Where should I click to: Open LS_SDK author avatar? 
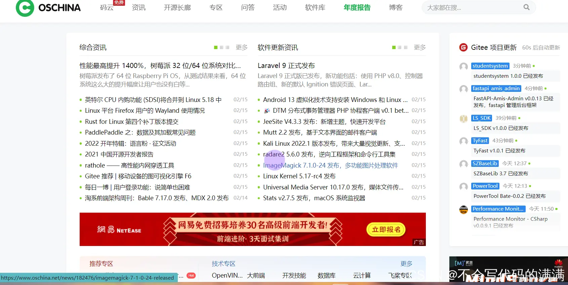(x=463, y=118)
